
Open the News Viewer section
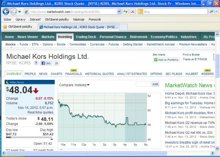(28, 37)
